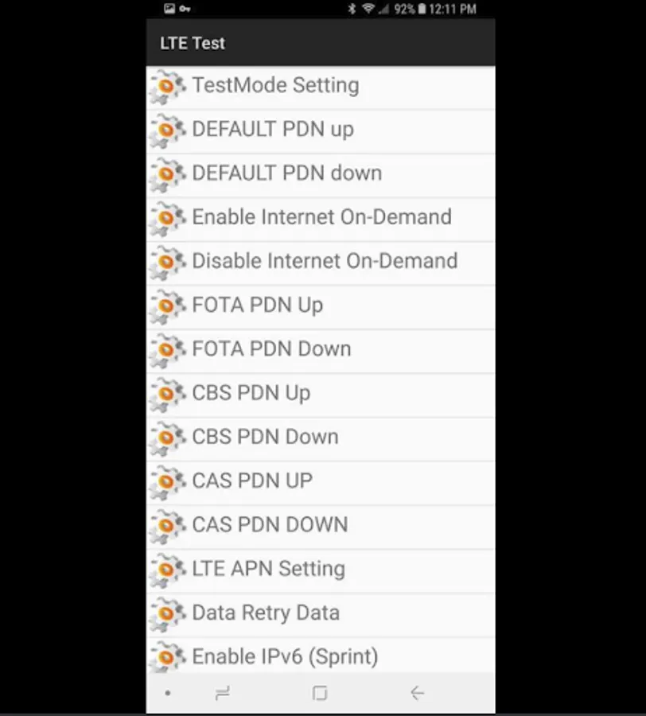646x716 pixels.
Task: Choose Enable Internet On-Demand
Action: pos(321,217)
